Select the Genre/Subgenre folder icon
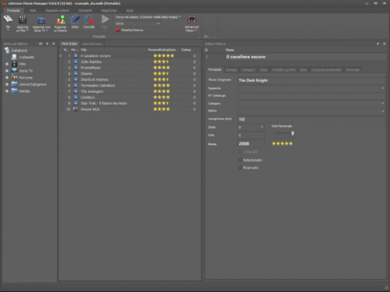 (x=15, y=84)
